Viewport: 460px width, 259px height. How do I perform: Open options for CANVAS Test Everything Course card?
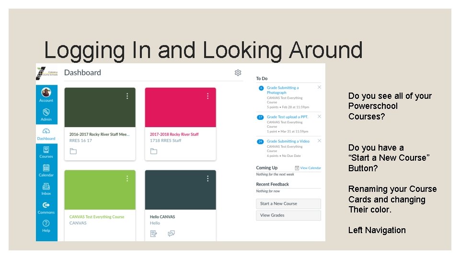(x=127, y=178)
